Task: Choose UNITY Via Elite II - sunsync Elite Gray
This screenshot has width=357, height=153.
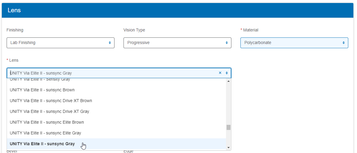Action: (45, 133)
